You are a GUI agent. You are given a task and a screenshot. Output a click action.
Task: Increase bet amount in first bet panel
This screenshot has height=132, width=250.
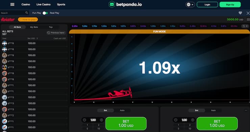pos(102,120)
